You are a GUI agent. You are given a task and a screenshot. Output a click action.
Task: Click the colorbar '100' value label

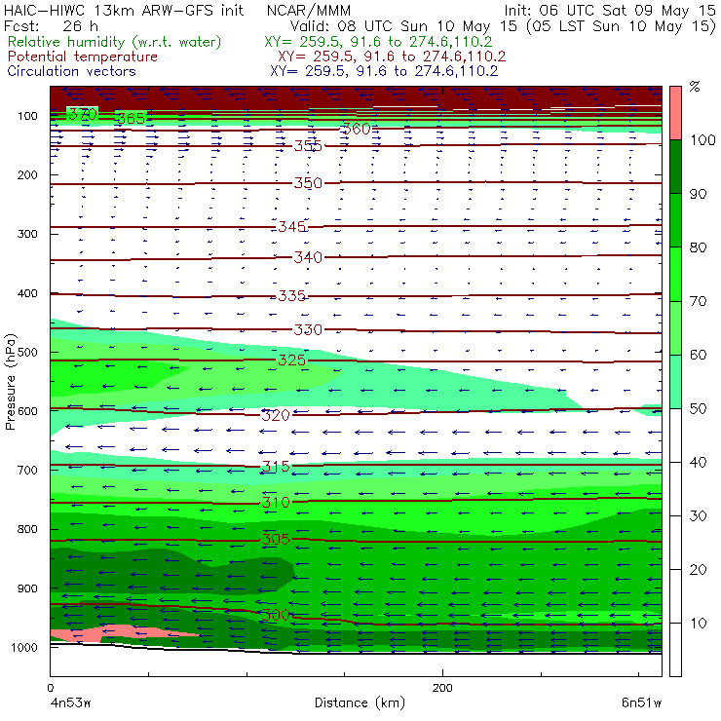(x=703, y=140)
